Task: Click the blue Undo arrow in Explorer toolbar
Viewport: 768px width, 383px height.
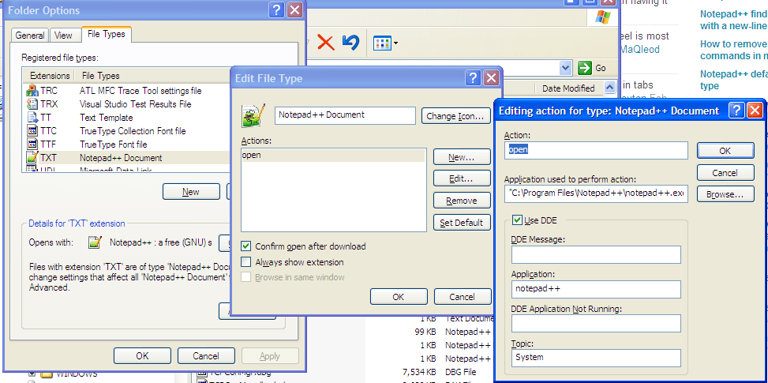Action: 350,43
